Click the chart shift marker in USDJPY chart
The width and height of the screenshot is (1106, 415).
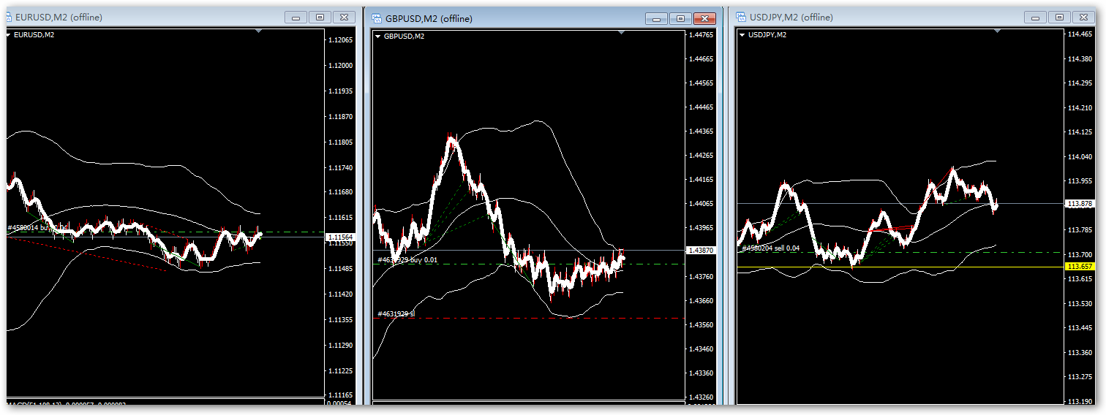997,31
